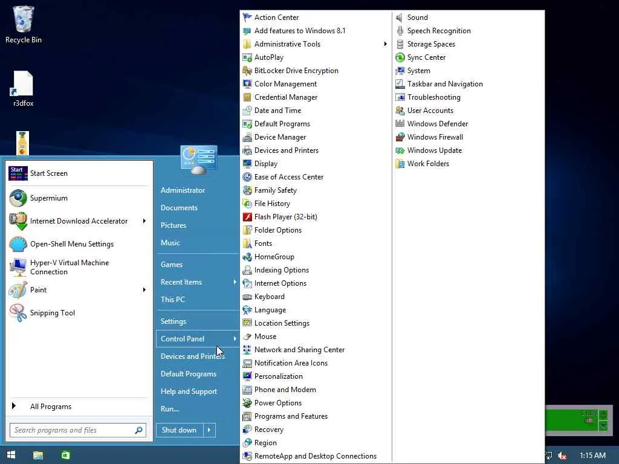Screen dimensions: 619x464
Task: Click the BitLocker Drive Encryption icon
Action: pyautogui.click(x=247, y=71)
